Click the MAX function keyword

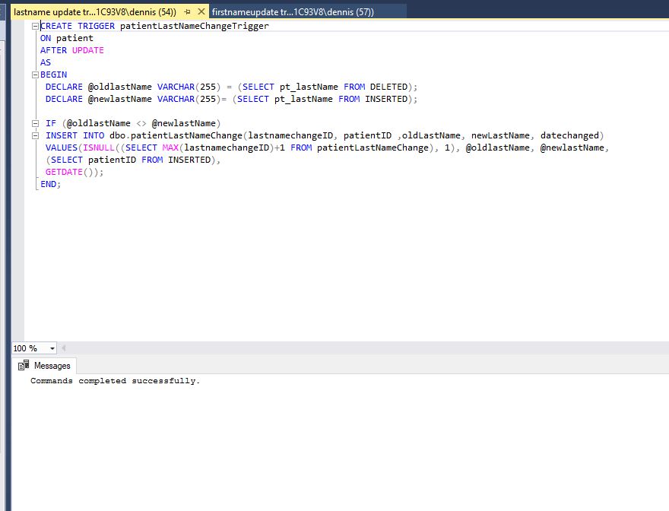point(170,148)
